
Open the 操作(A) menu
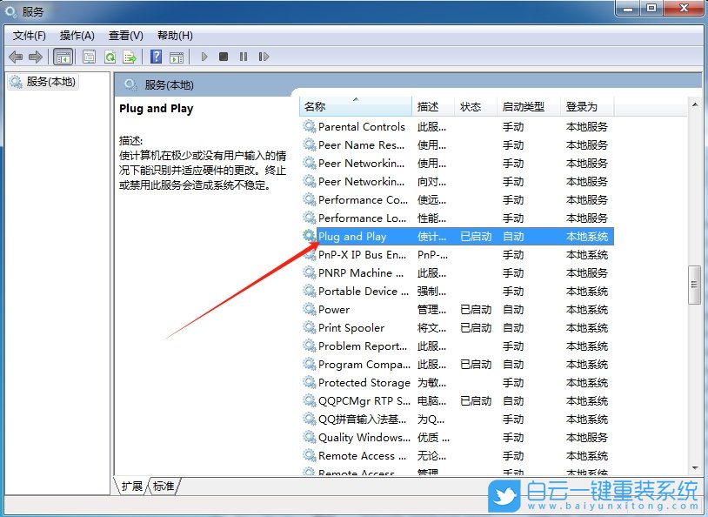(x=77, y=36)
